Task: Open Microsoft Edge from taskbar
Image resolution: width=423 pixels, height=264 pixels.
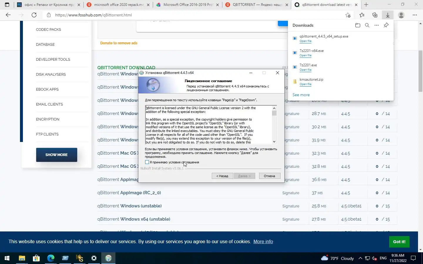Action: coord(51,258)
